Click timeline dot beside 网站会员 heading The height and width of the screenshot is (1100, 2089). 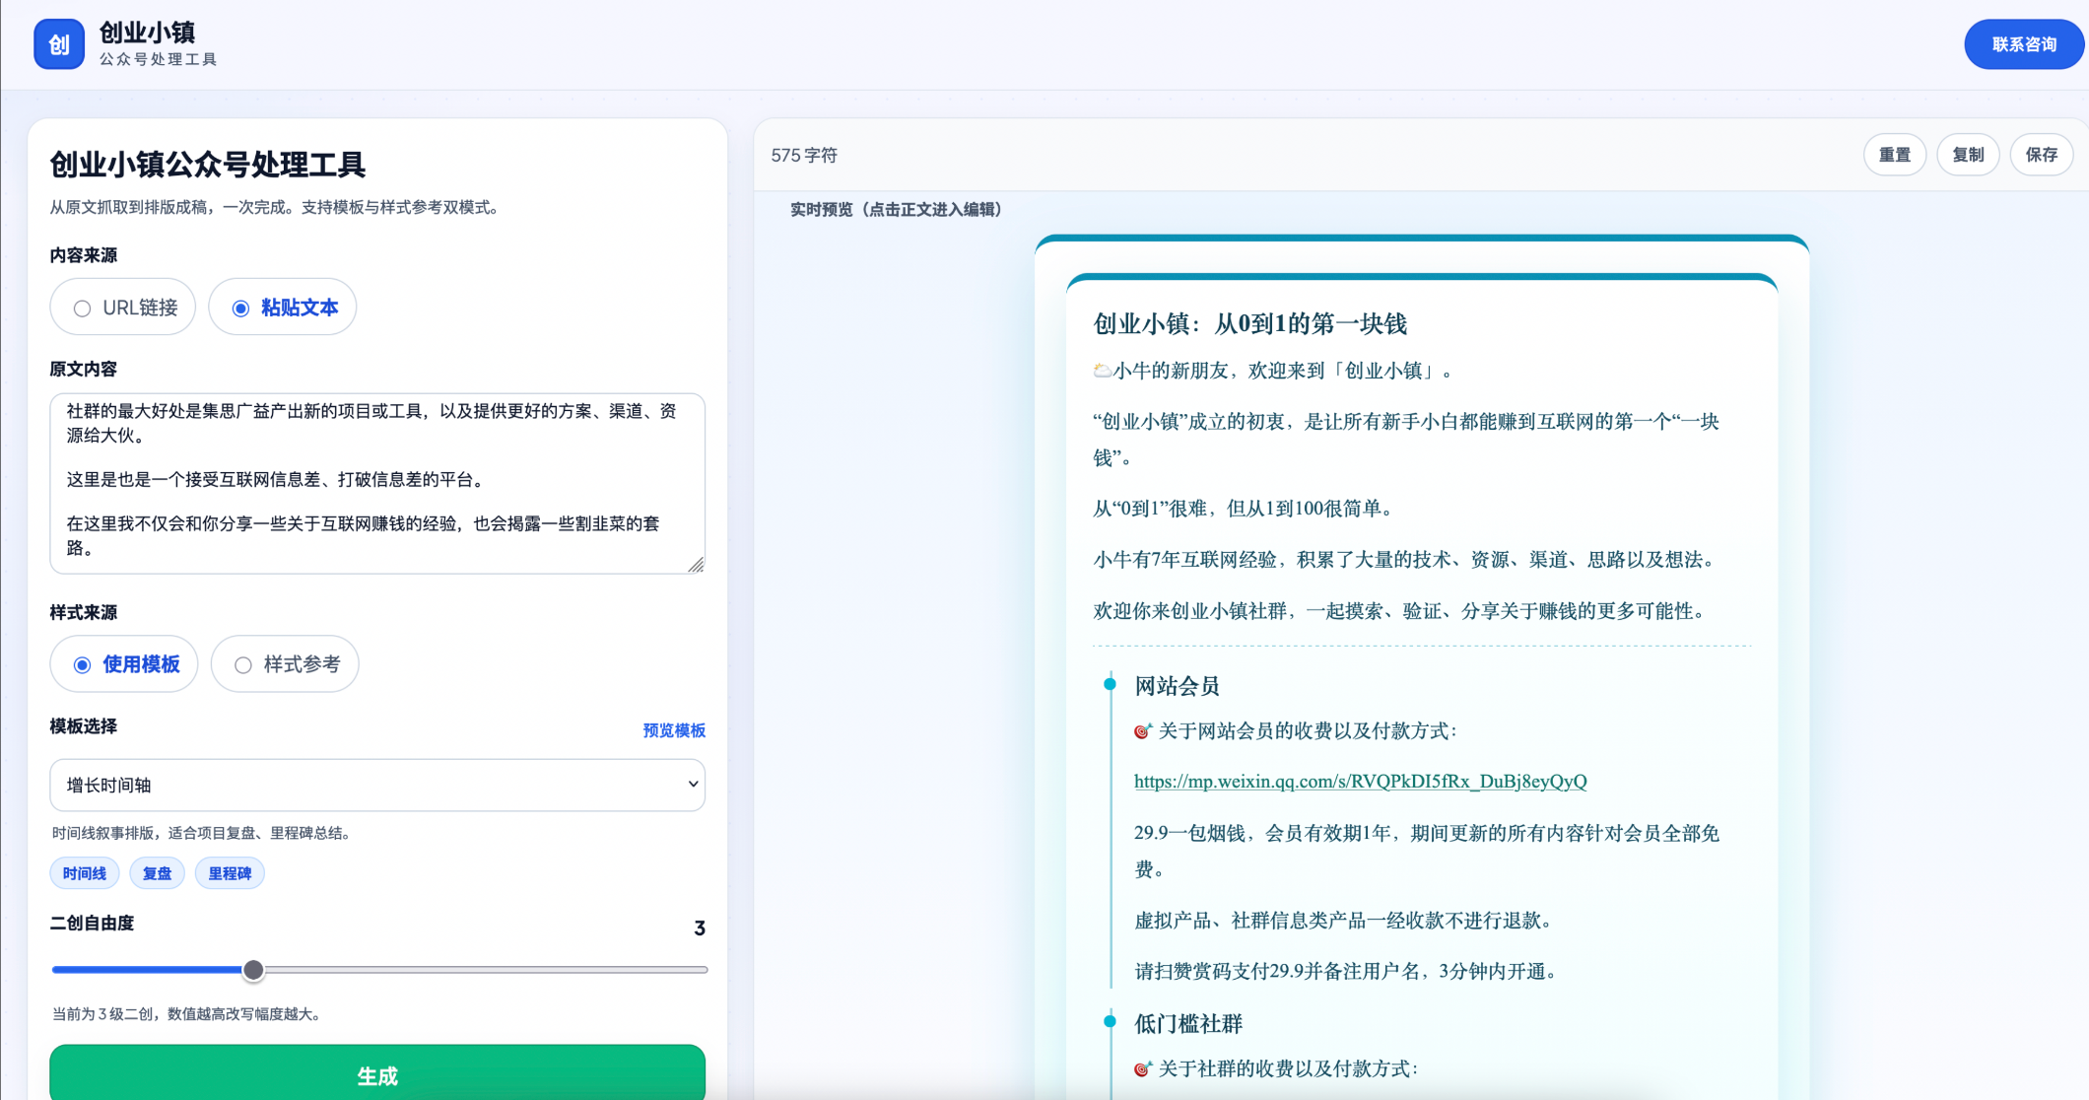(x=1110, y=684)
